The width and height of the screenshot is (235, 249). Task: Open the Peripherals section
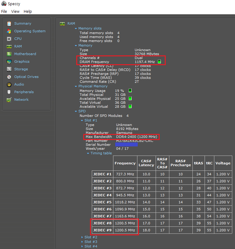click(x=24, y=92)
